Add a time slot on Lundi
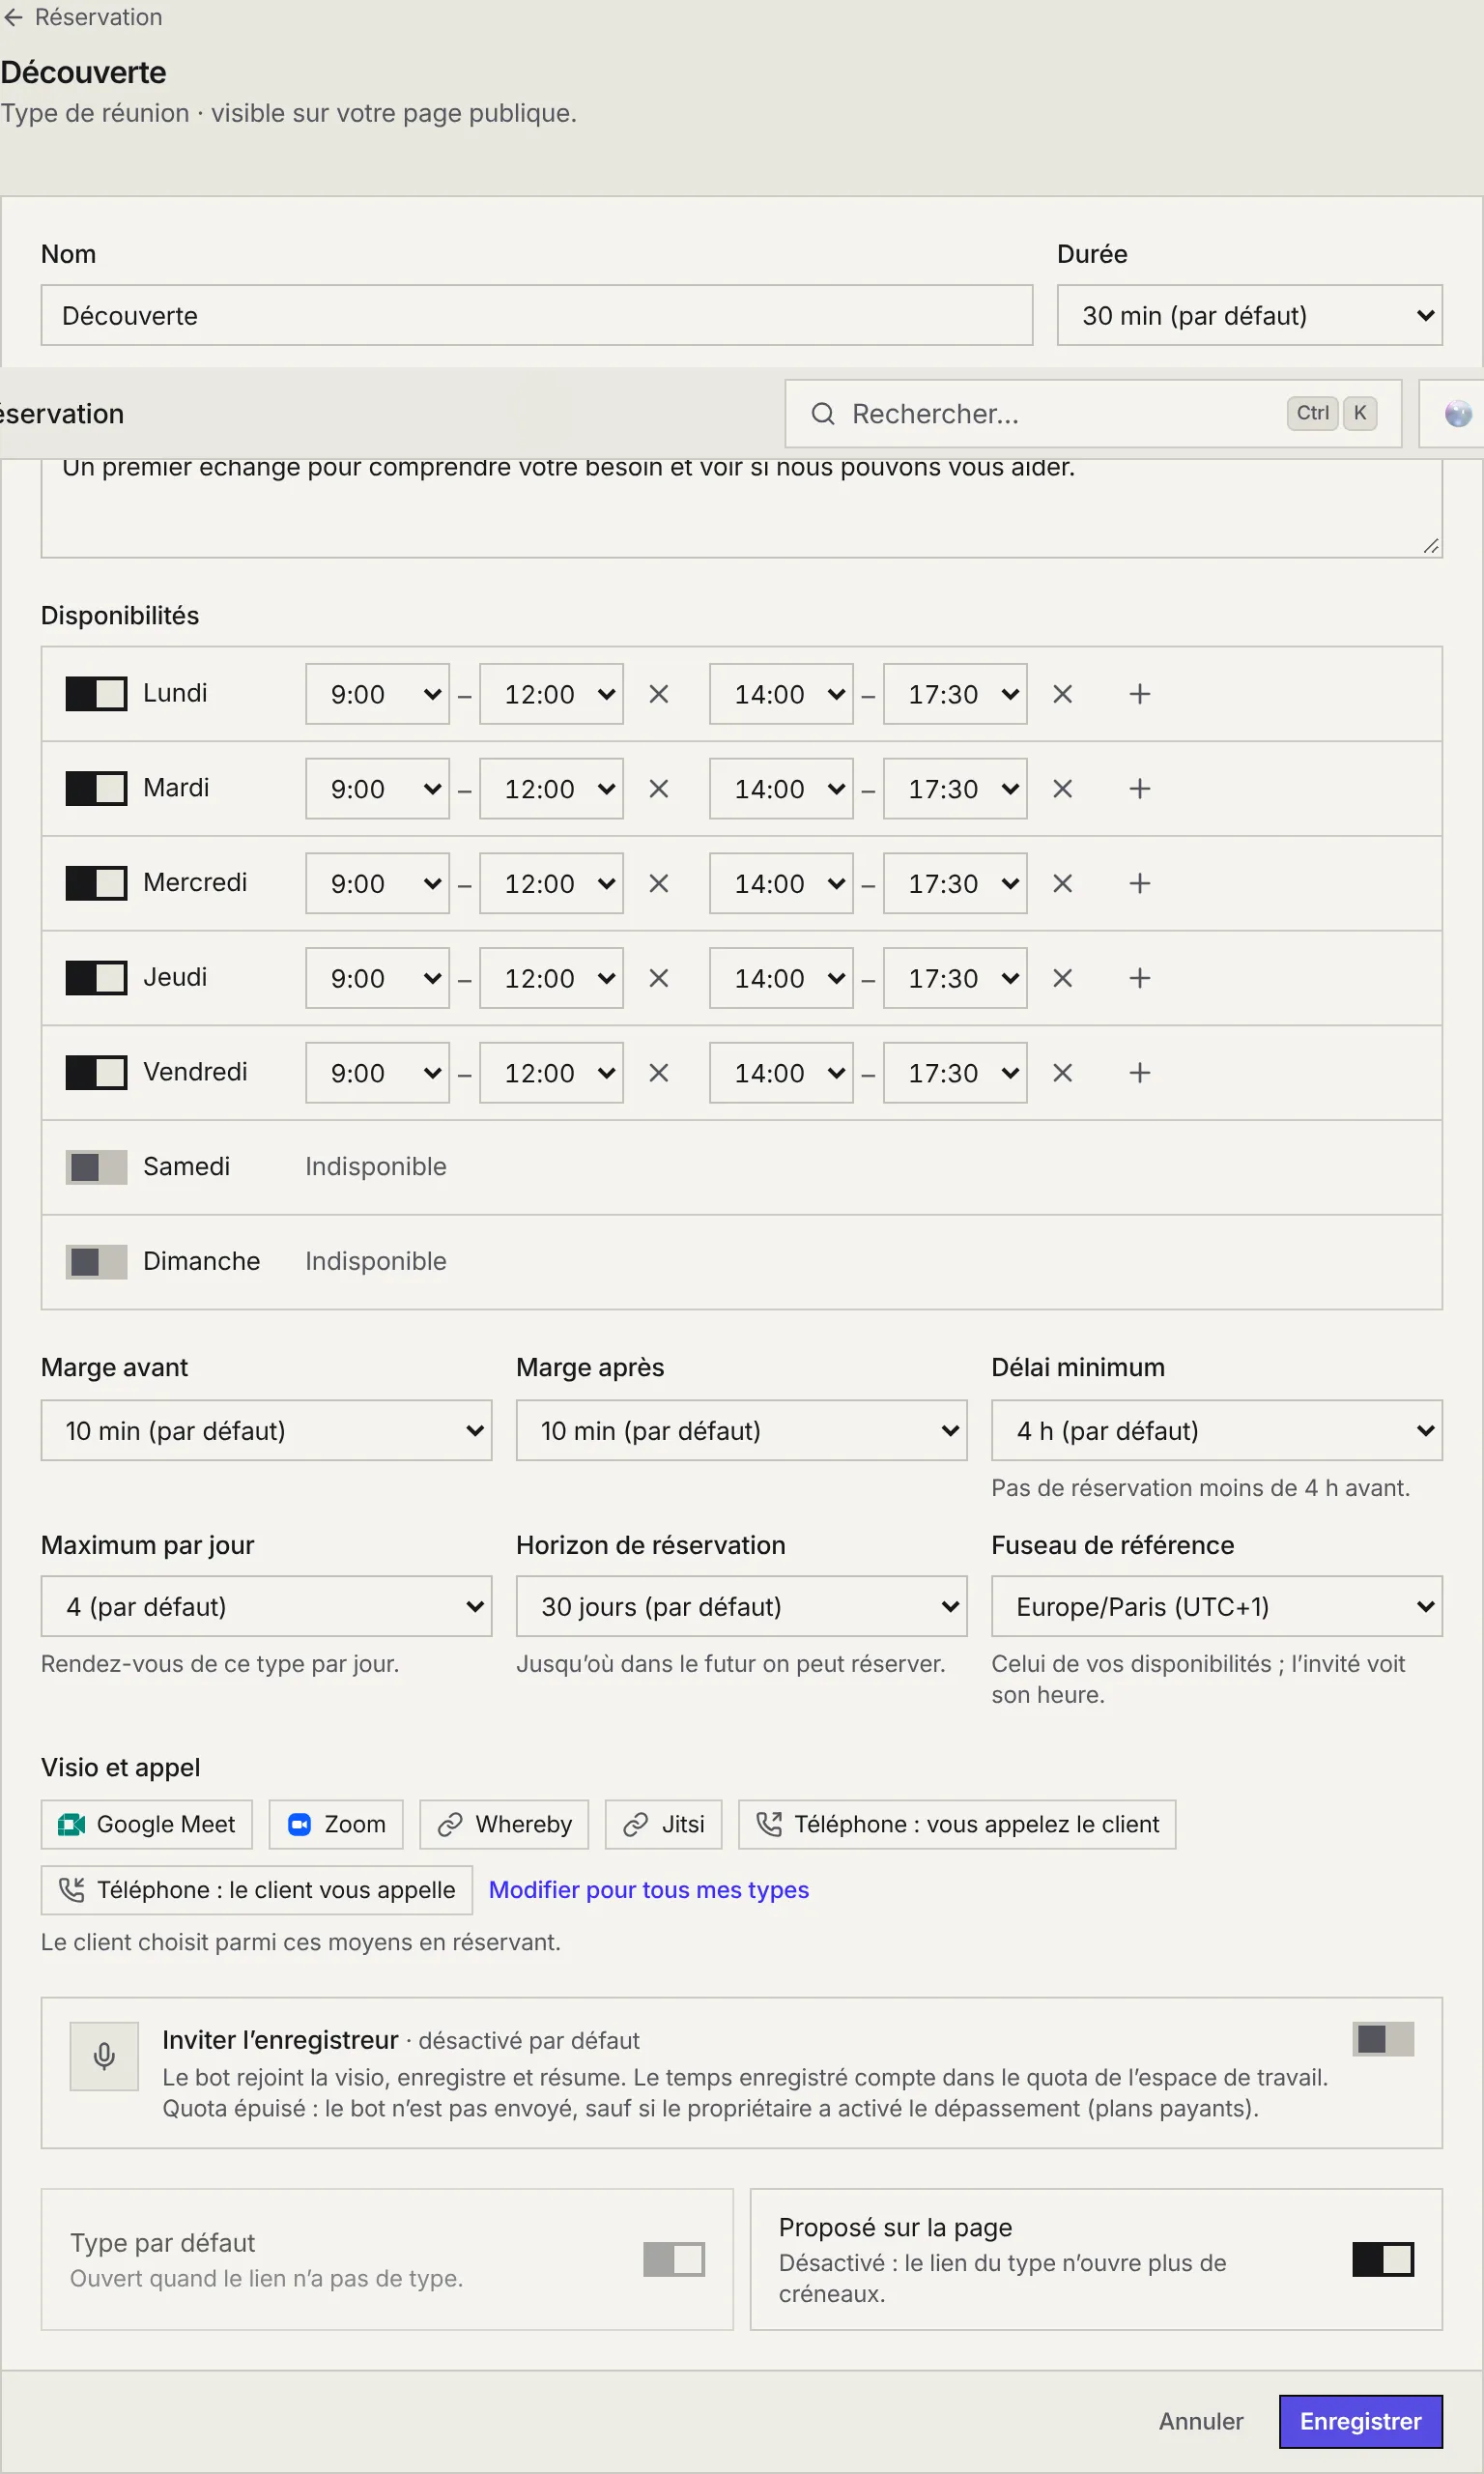The height and width of the screenshot is (2474, 1484). coord(1139,694)
